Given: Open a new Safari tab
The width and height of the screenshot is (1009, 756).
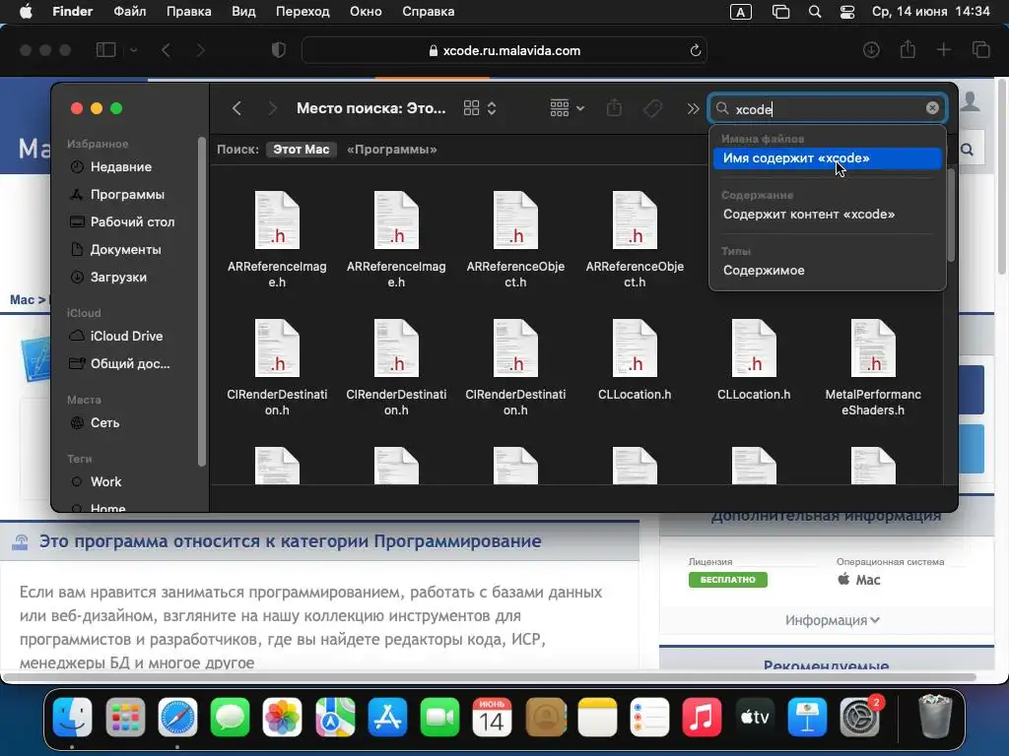Looking at the screenshot, I should 943,49.
